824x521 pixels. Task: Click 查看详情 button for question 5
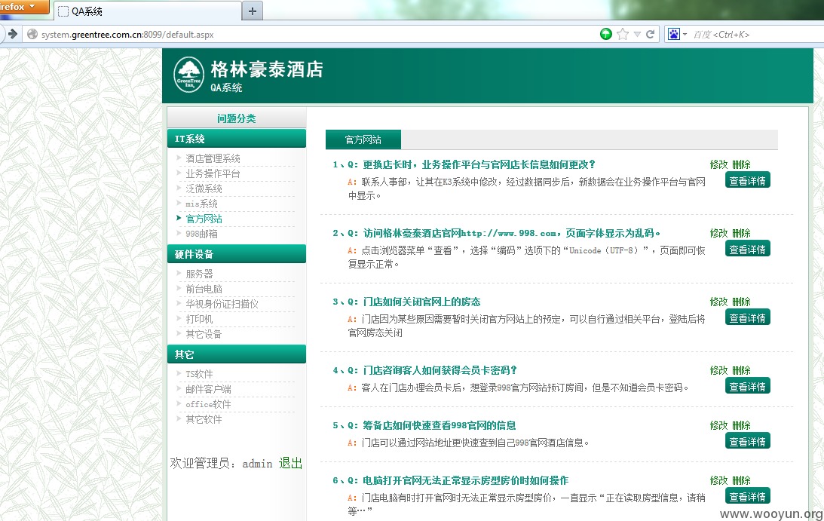click(747, 442)
